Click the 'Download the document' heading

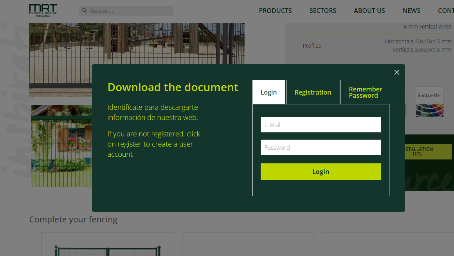coord(173,88)
